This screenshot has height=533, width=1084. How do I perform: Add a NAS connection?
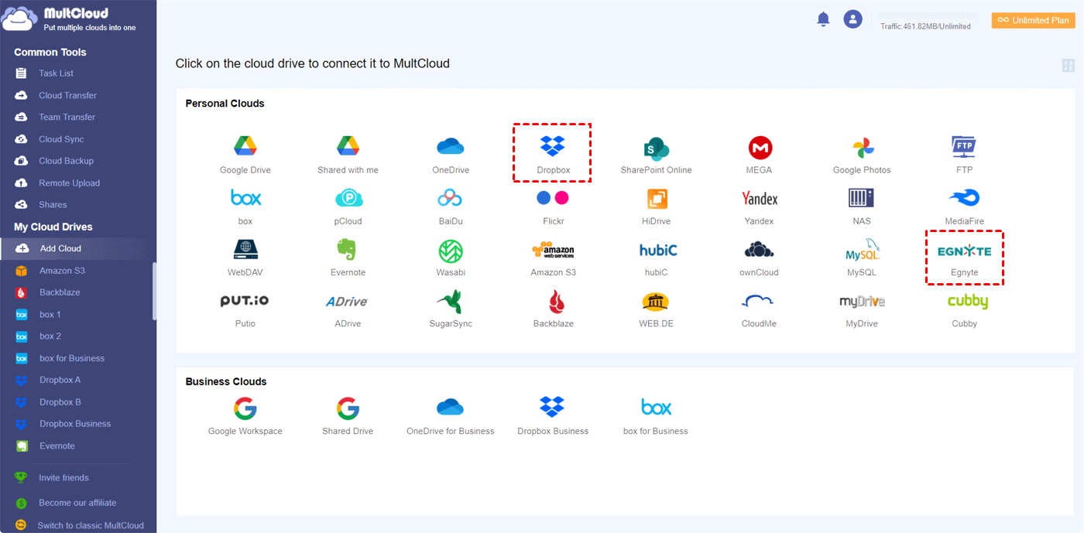pos(862,207)
